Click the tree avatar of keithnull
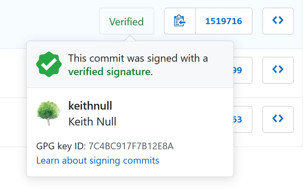 pos(48,113)
